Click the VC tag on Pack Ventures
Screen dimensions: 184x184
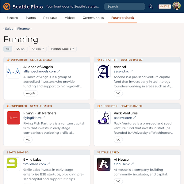coord(118,140)
